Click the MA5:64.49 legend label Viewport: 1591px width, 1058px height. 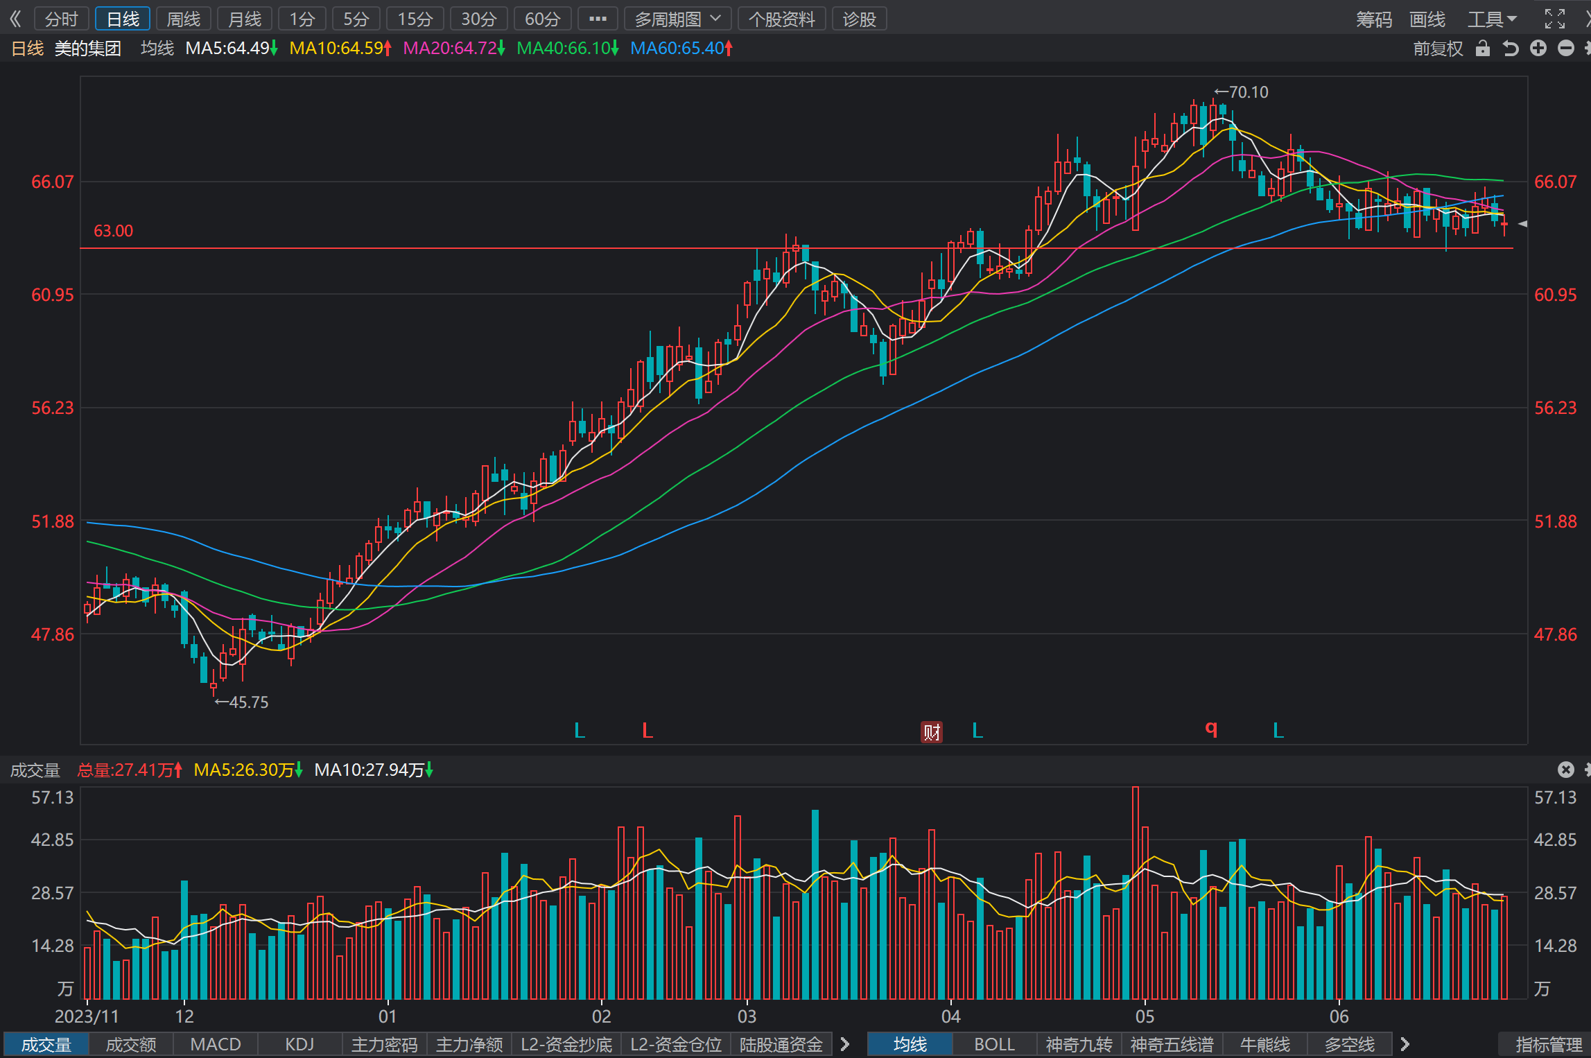tap(232, 49)
